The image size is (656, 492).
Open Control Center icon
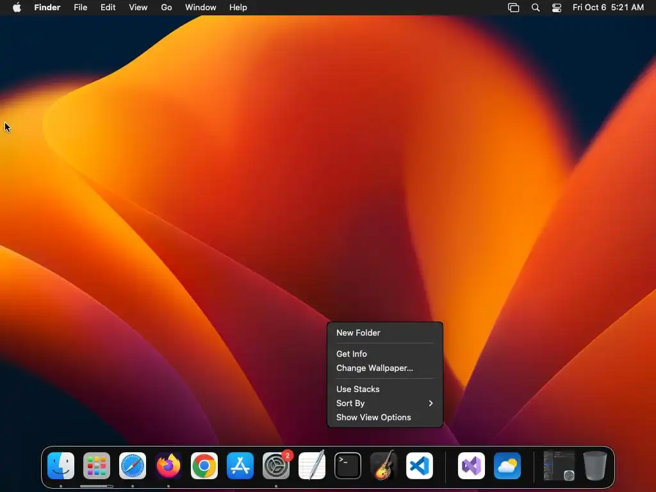click(x=557, y=8)
